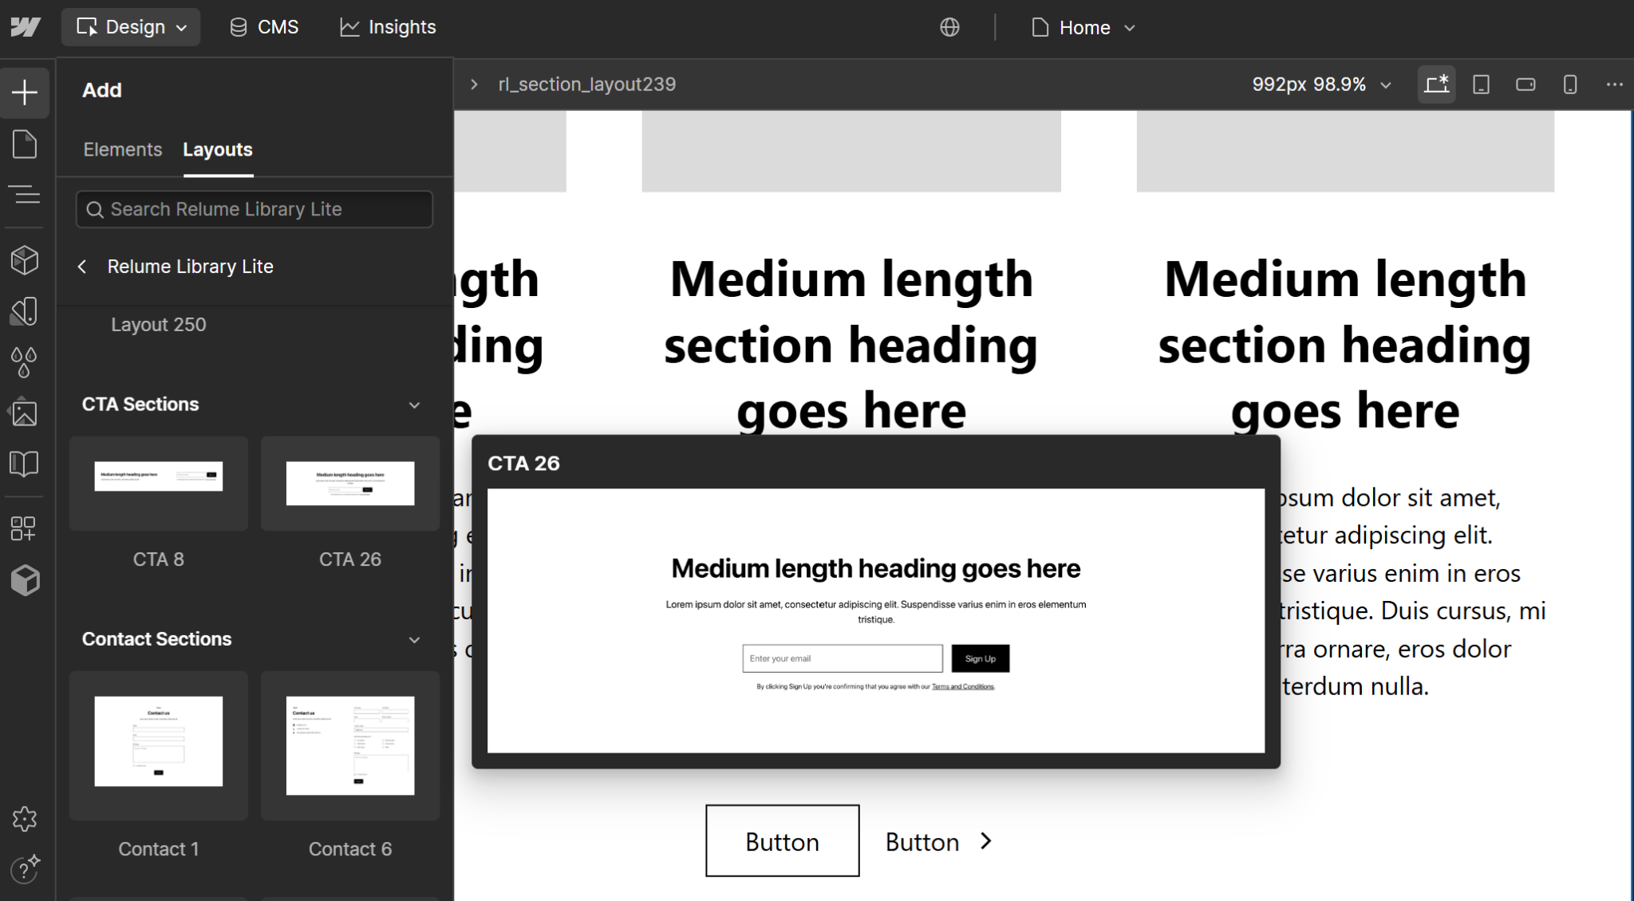Open the Assets image icon
The image size is (1634, 901).
pos(25,413)
